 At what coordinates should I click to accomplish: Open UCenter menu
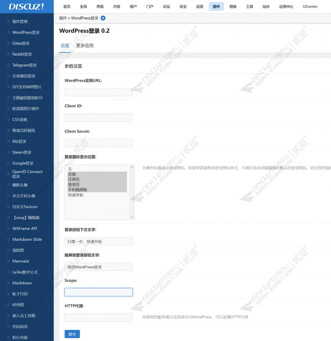coord(310,7)
